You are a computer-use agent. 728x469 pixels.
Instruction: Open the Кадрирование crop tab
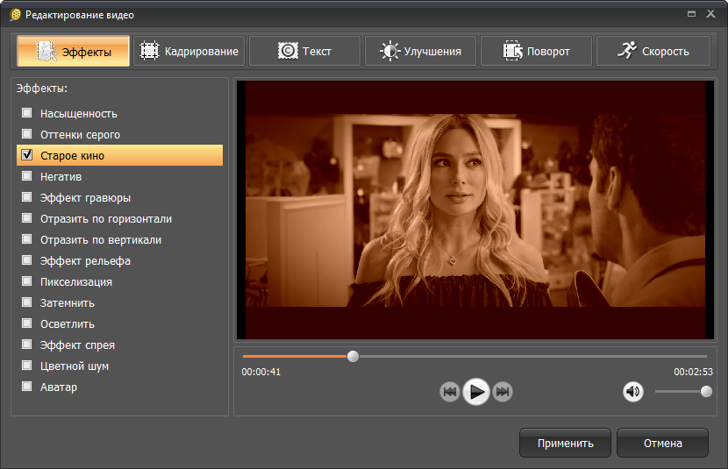click(189, 51)
